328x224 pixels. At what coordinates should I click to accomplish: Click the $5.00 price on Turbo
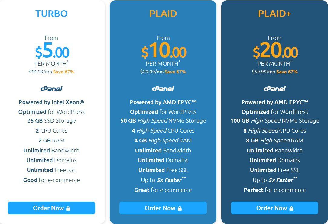click(x=52, y=50)
